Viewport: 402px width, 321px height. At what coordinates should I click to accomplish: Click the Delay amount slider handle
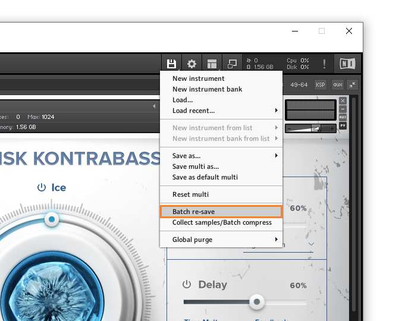(257, 302)
